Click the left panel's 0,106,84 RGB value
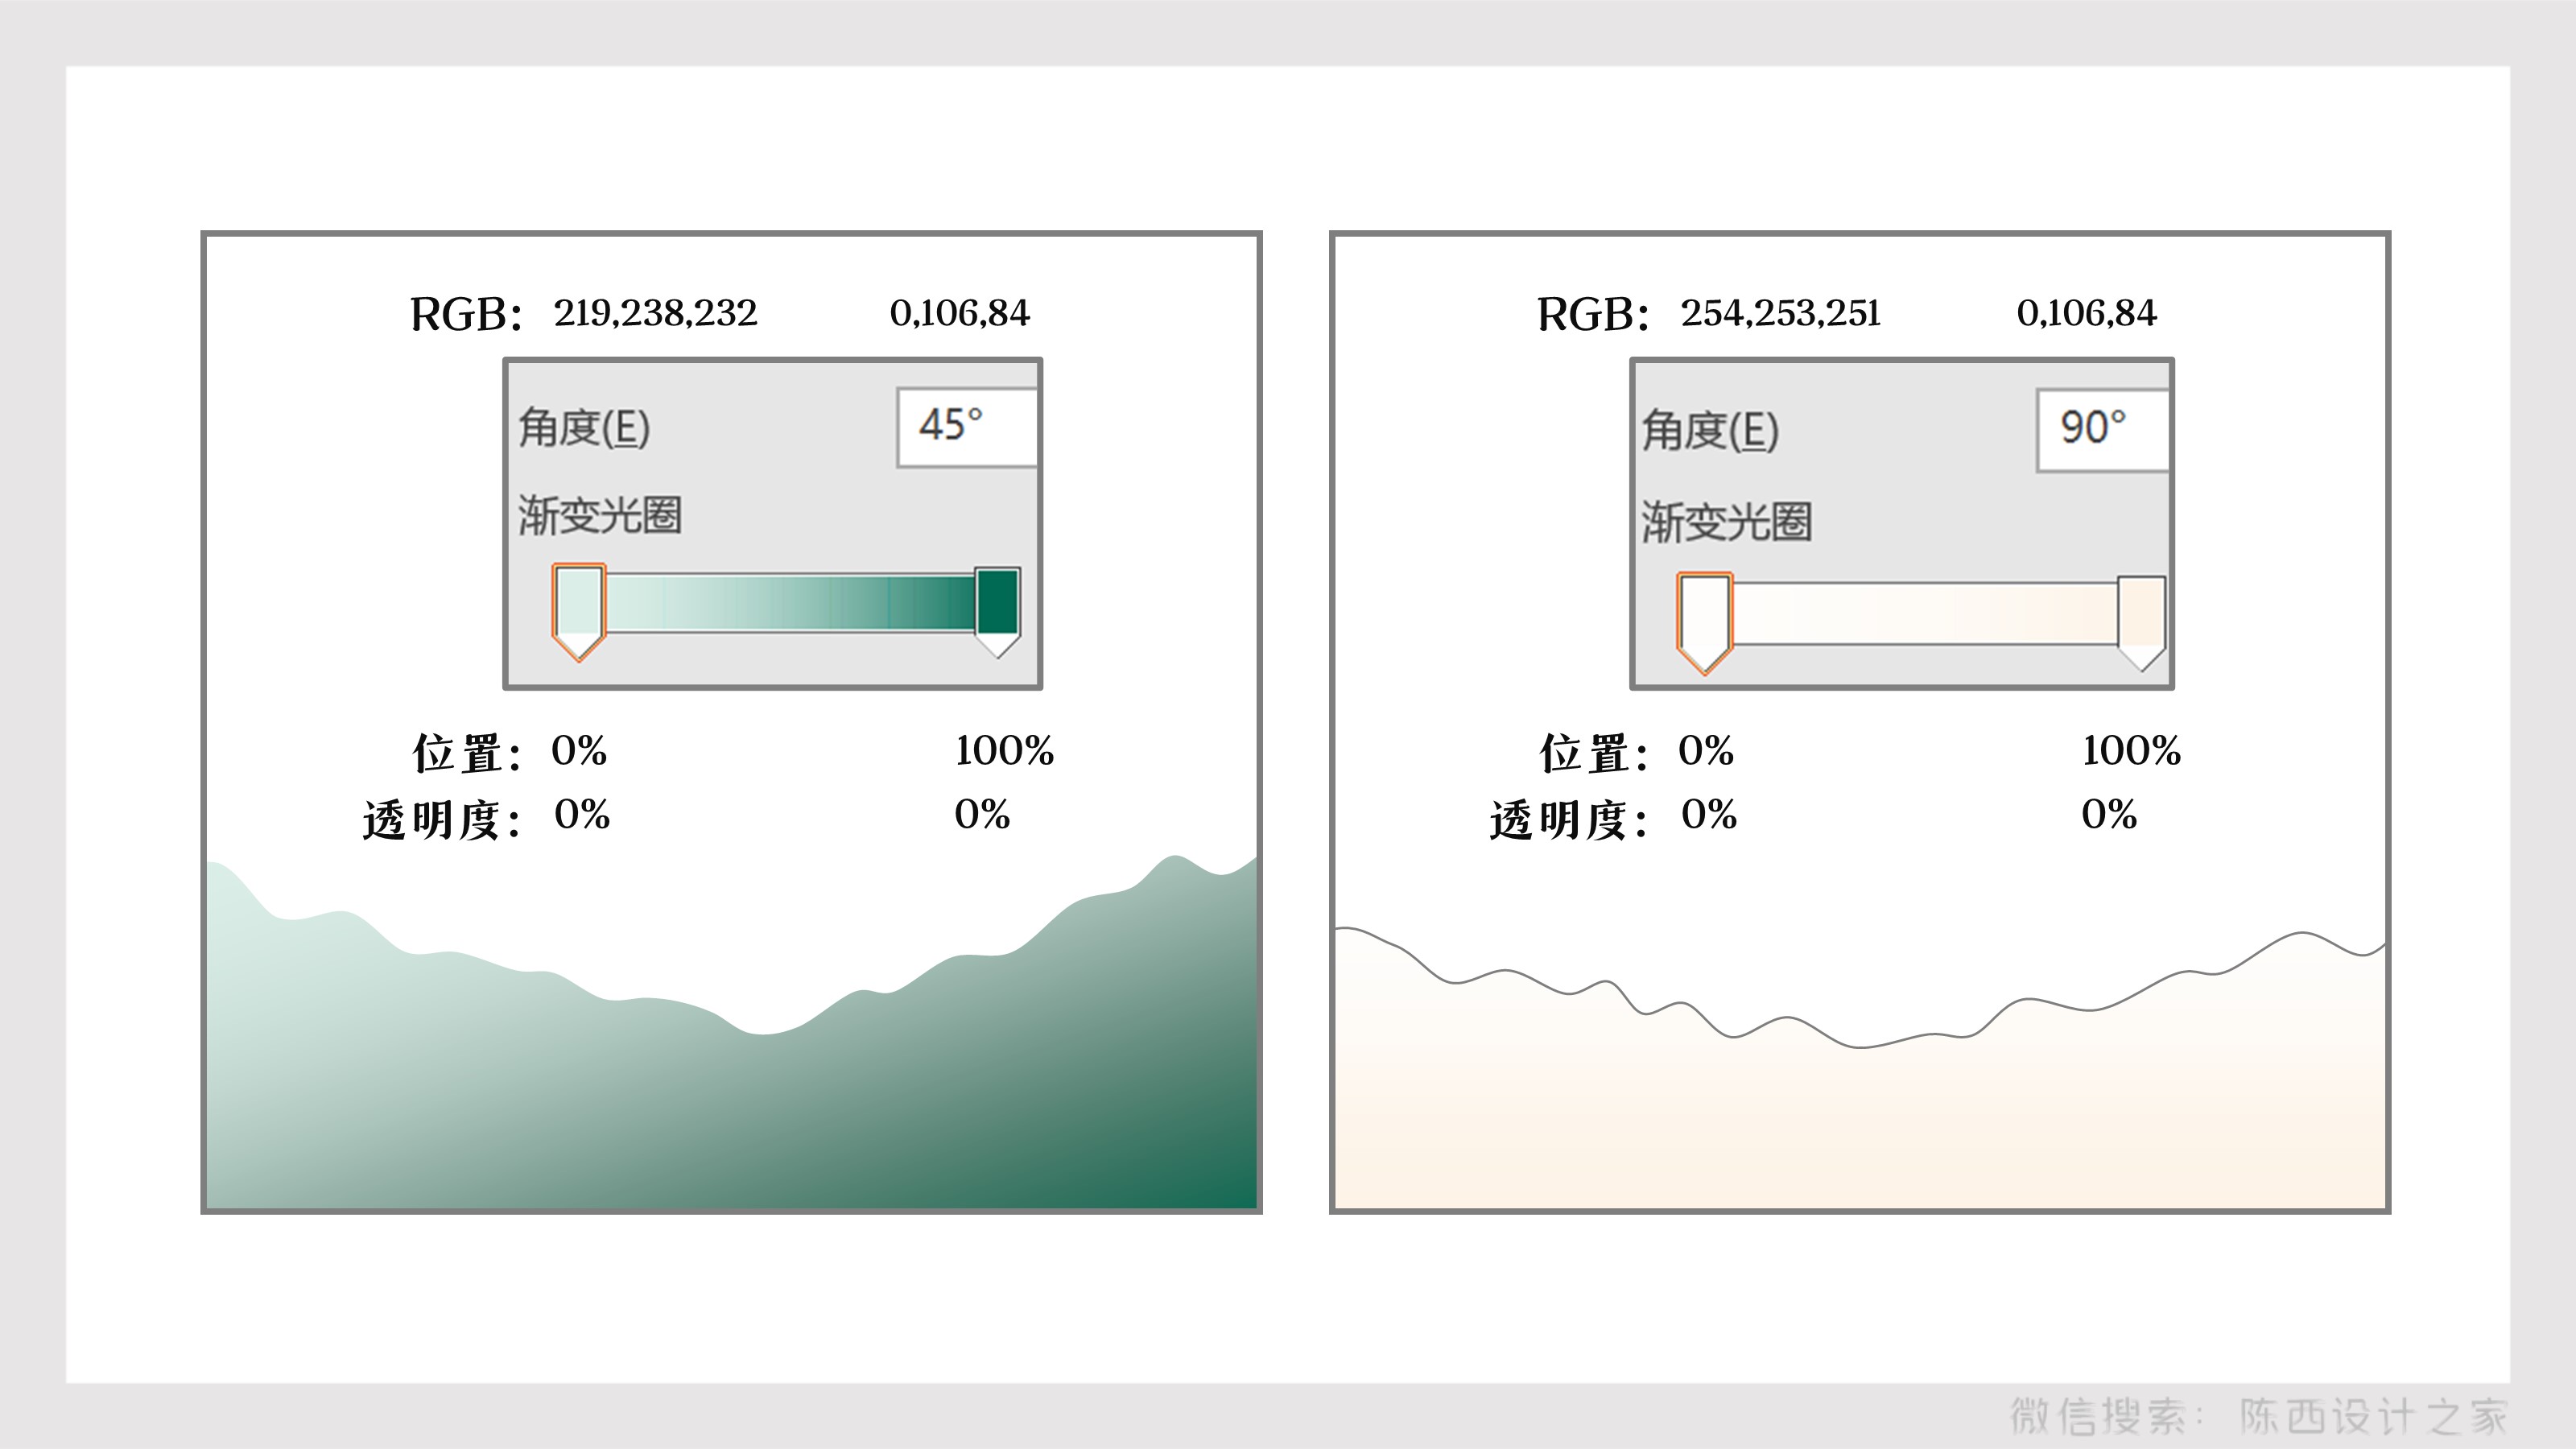Screen dimensions: 2576x1449 [x=959, y=313]
